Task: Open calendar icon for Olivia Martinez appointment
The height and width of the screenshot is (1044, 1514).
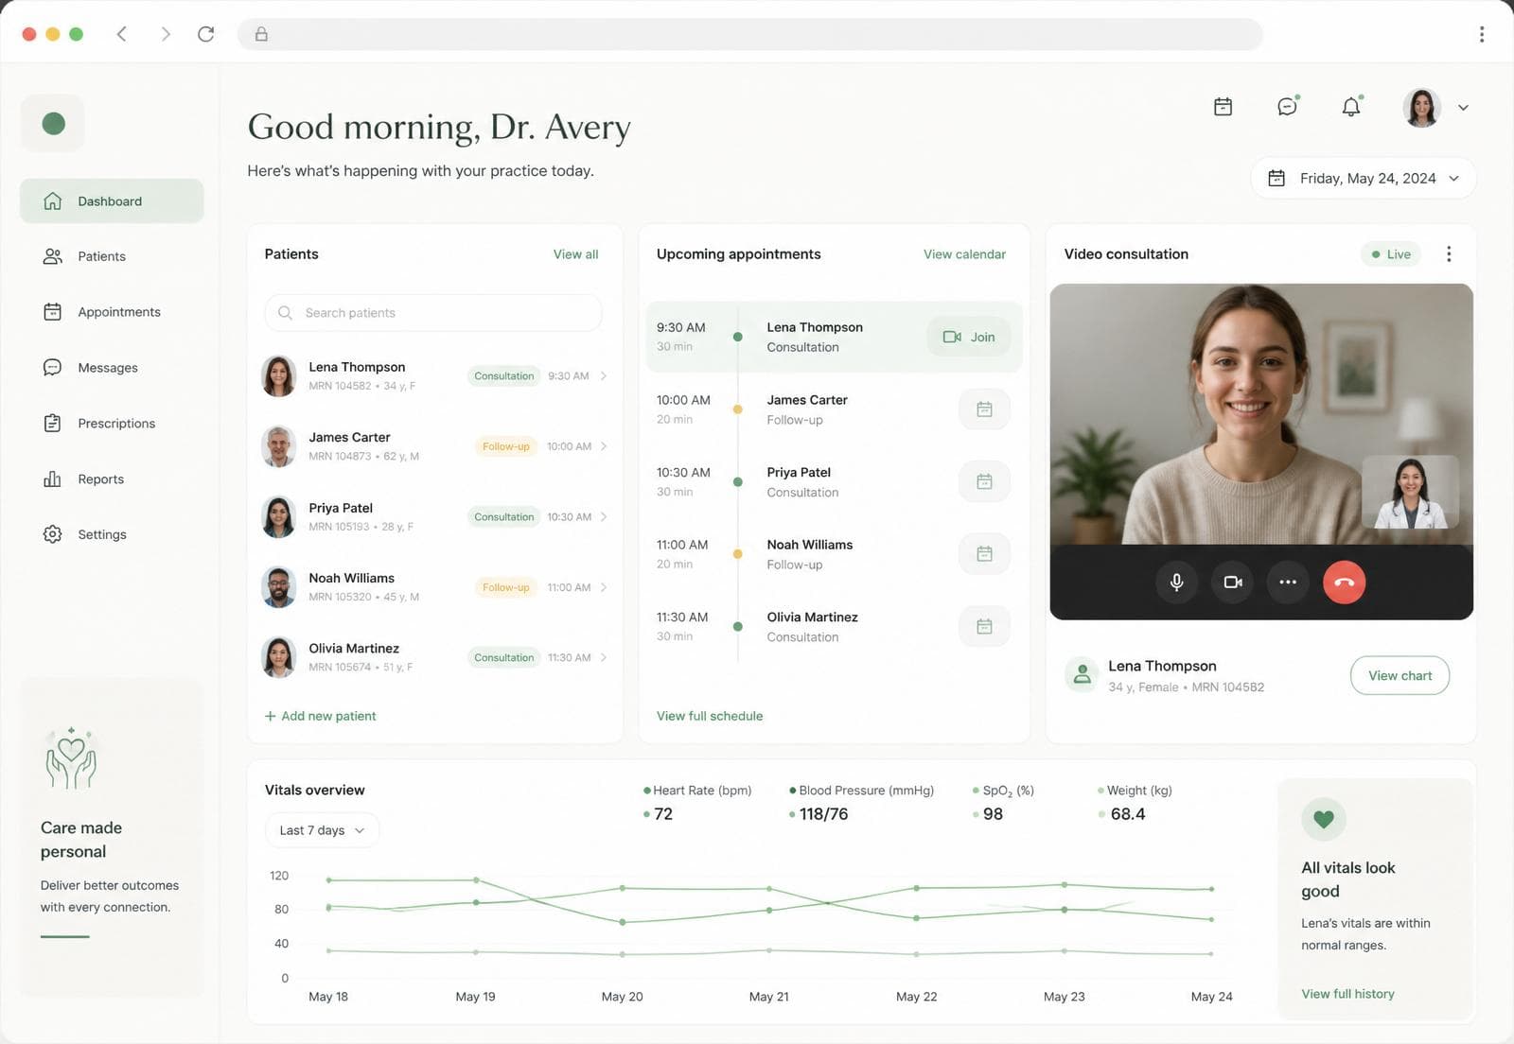Action: tap(984, 626)
